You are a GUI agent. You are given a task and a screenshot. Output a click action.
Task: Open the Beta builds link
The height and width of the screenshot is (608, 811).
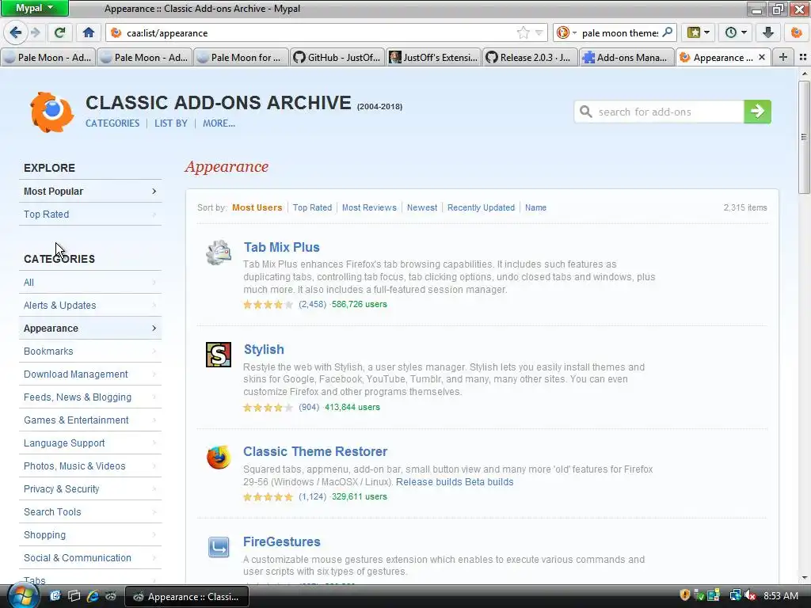pos(489,482)
